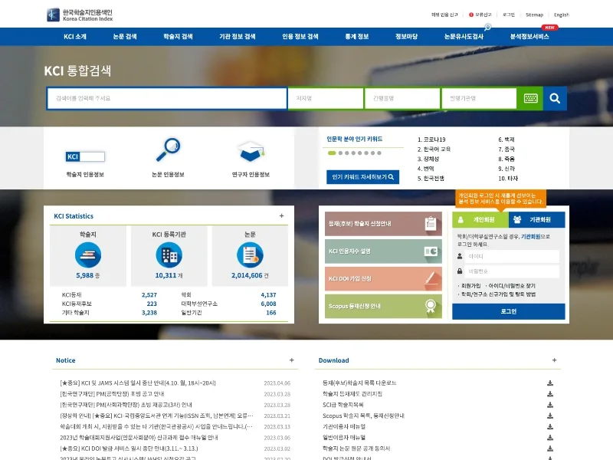Open 논문 인용정보 magnifier icon

[x=168, y=149]
